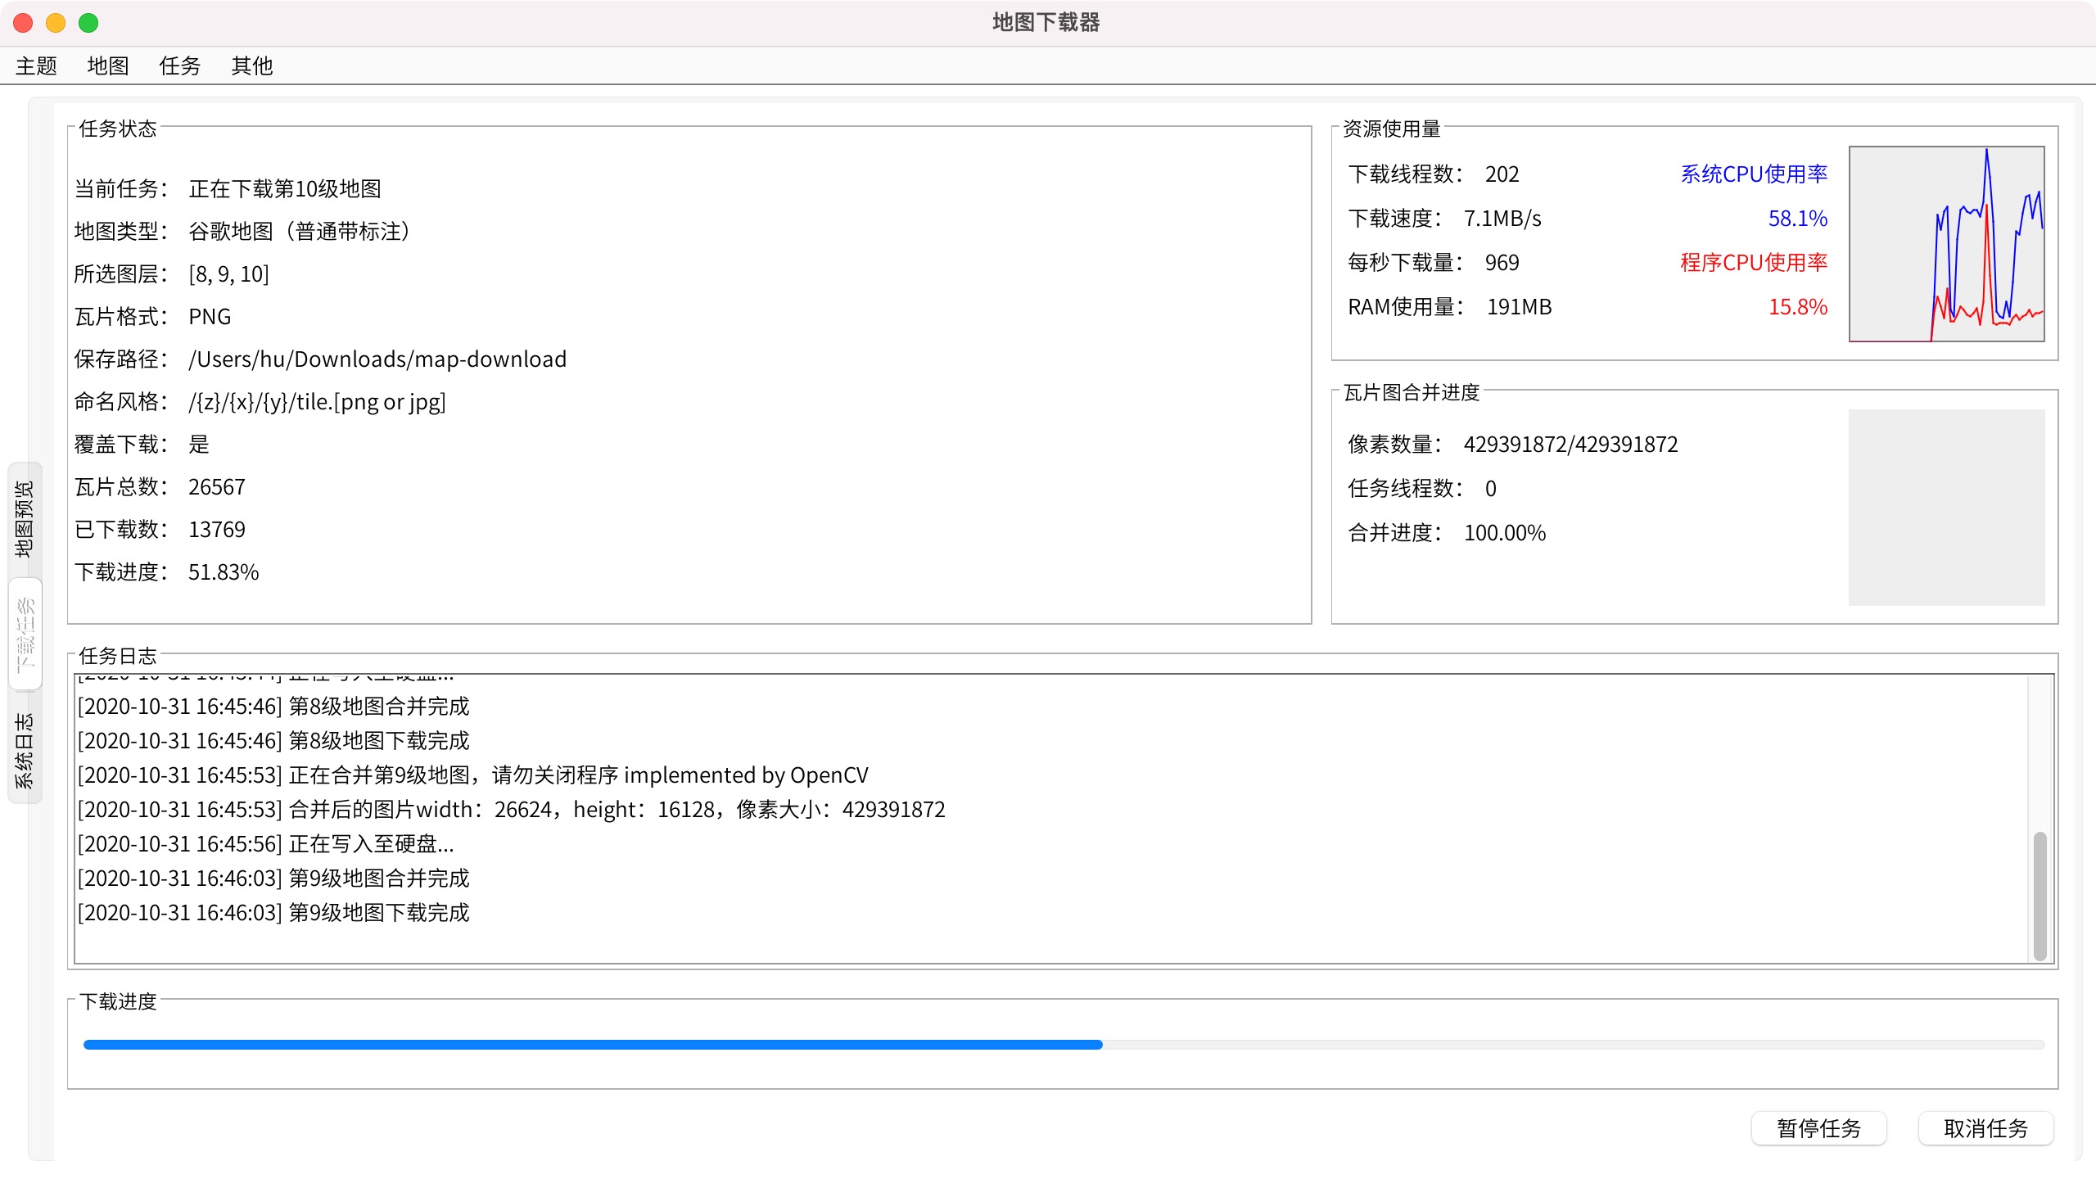Click the RAM usage value 191MB
The image size is (2096, 1179).
point(1520,306)
